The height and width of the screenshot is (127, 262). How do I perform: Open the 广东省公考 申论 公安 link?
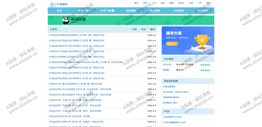tap(75, 105)
